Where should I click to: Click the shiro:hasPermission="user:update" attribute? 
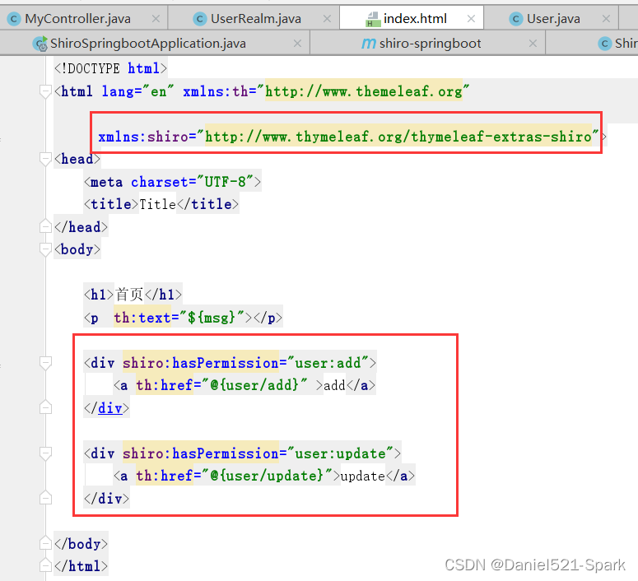coord(258,453)
